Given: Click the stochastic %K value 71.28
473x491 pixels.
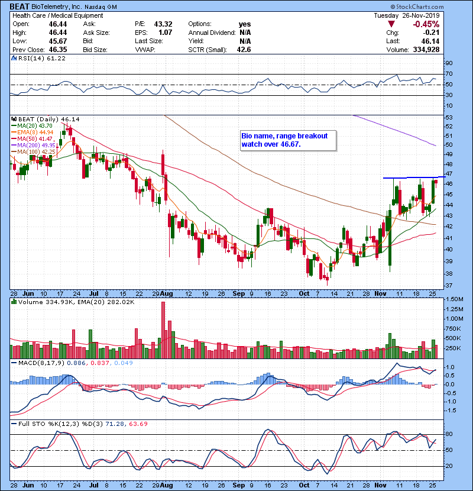Looking at the screenshot, I should [x=114, y=424].
